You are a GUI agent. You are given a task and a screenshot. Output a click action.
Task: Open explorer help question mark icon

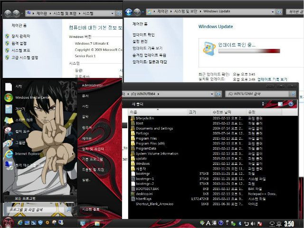[x=291, y=104]
